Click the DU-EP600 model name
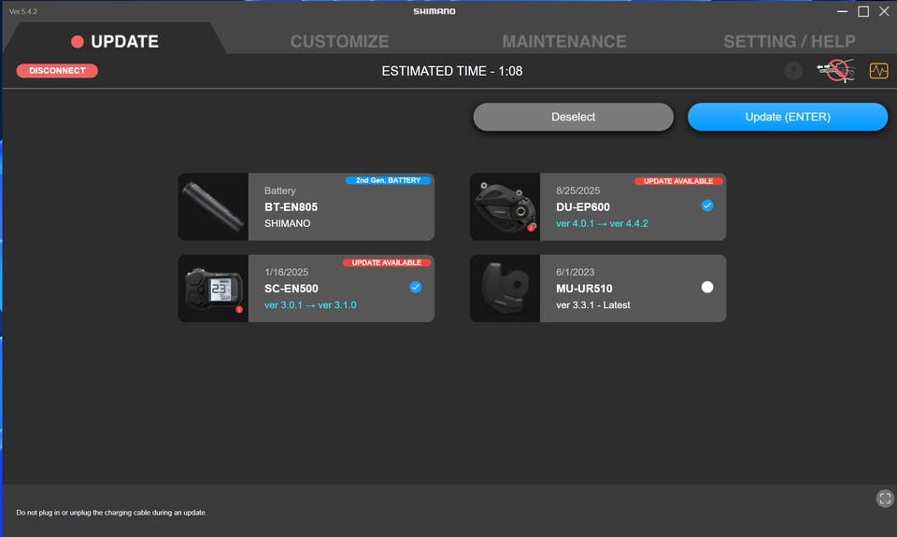This screenshot has height=537, width=897. (x=583, y=207)
